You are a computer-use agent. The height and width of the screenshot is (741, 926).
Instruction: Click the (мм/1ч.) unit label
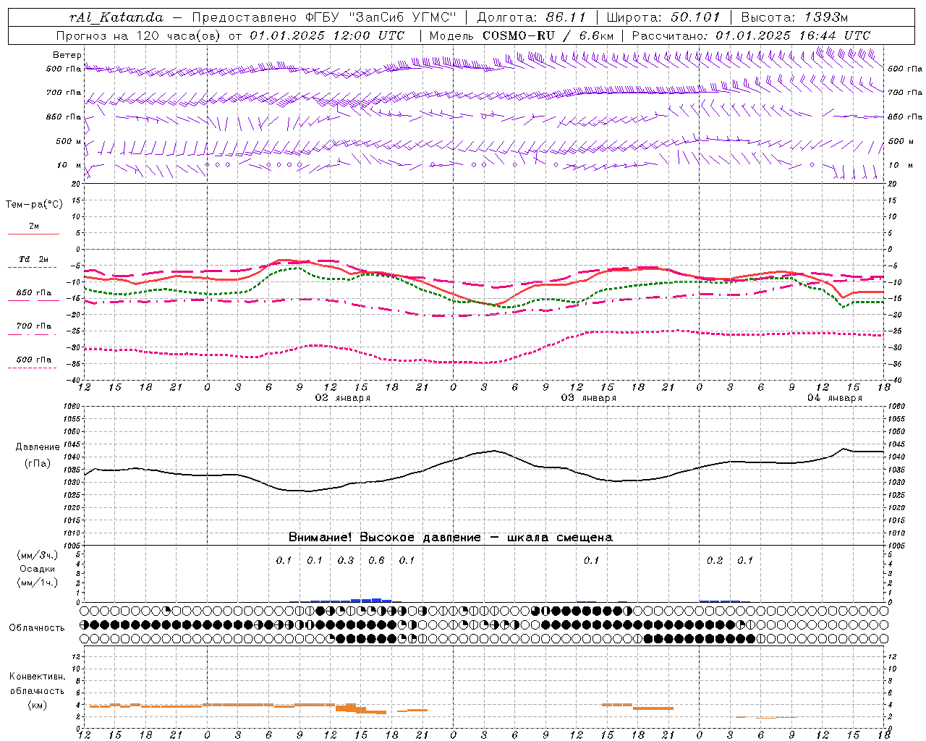tap(38, 583)
